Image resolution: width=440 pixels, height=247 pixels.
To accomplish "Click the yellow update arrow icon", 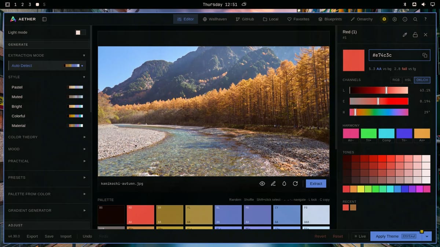I will 384,19.
